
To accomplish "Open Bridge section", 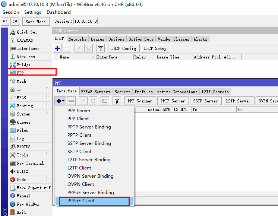I will tap(30, 65).
